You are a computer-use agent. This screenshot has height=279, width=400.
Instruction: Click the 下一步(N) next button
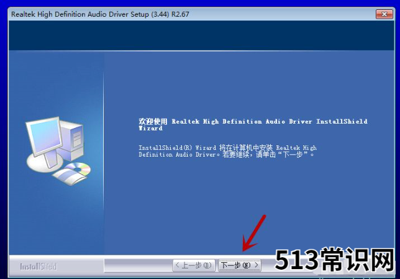click(240, 265)
